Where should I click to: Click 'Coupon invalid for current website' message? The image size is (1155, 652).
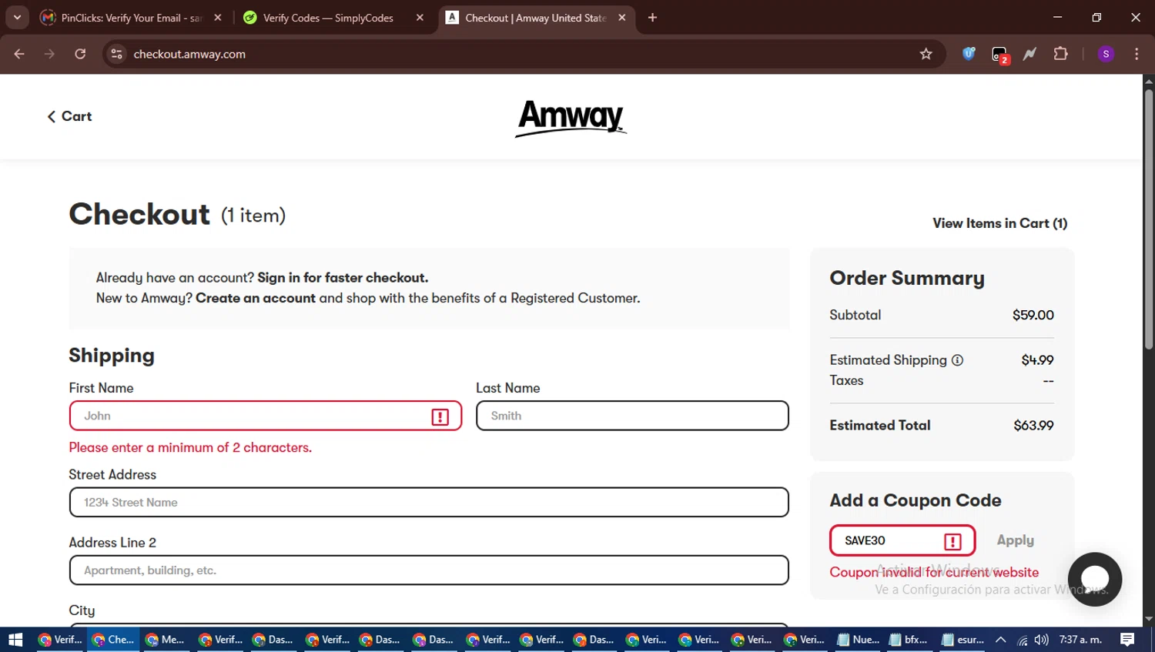[934, 572]
